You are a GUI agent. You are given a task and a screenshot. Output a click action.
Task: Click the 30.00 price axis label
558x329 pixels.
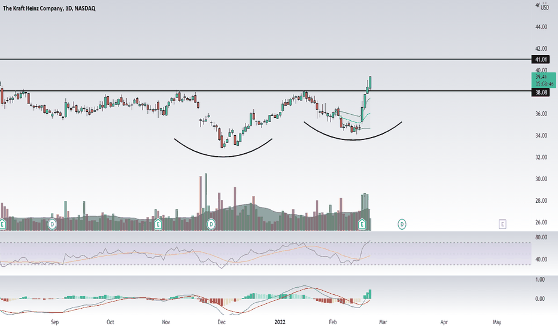(x=541, y=179)
